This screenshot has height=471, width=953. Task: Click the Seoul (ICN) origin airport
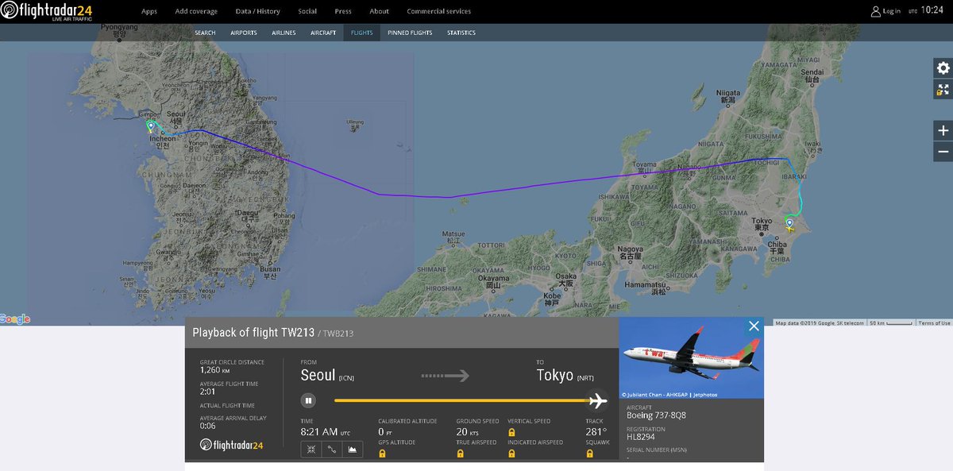coord(327,376)
